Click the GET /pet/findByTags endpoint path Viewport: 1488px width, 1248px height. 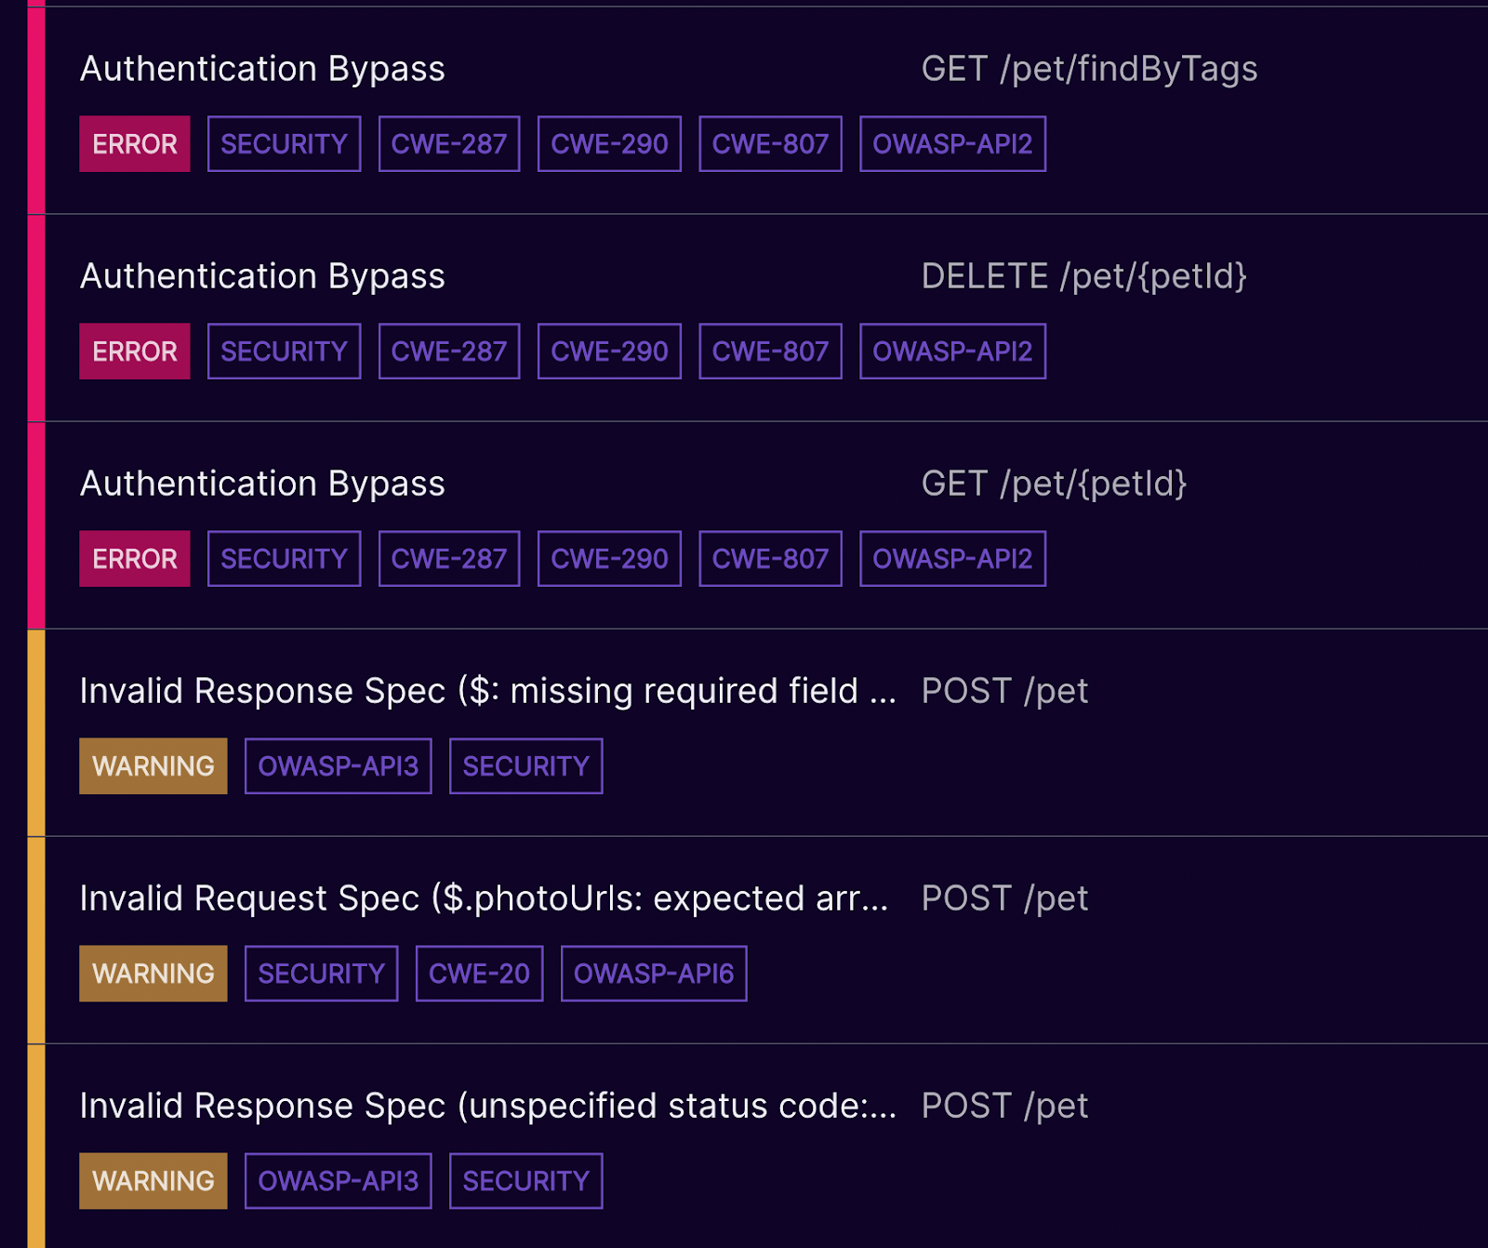(x=1089, y=69)
